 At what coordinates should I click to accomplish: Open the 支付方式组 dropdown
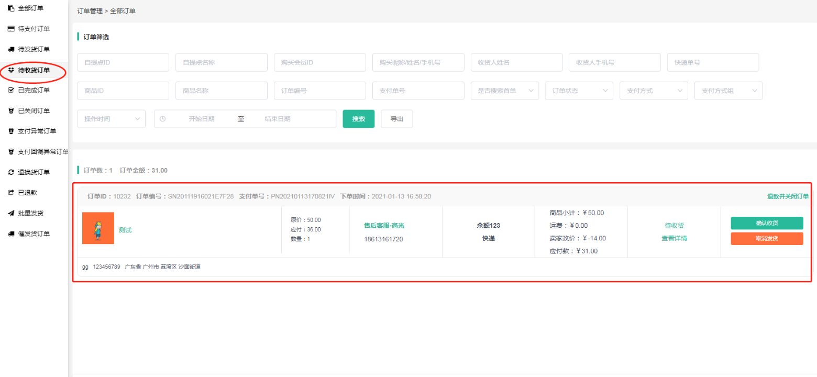click(x=728, y=91)
